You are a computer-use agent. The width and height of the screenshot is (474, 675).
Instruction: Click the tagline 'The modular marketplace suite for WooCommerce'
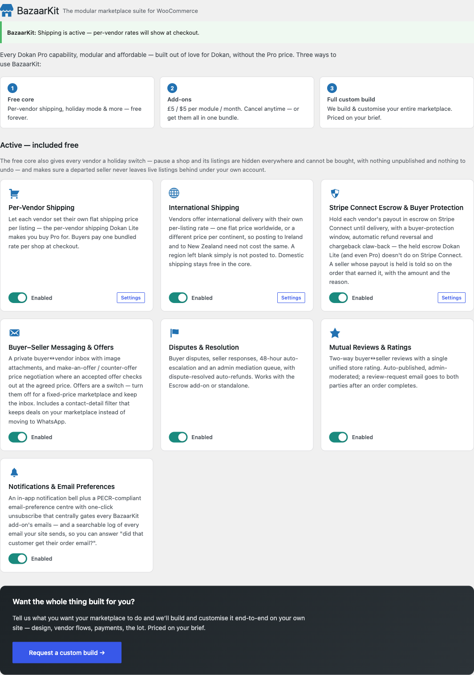click(130, 11)
